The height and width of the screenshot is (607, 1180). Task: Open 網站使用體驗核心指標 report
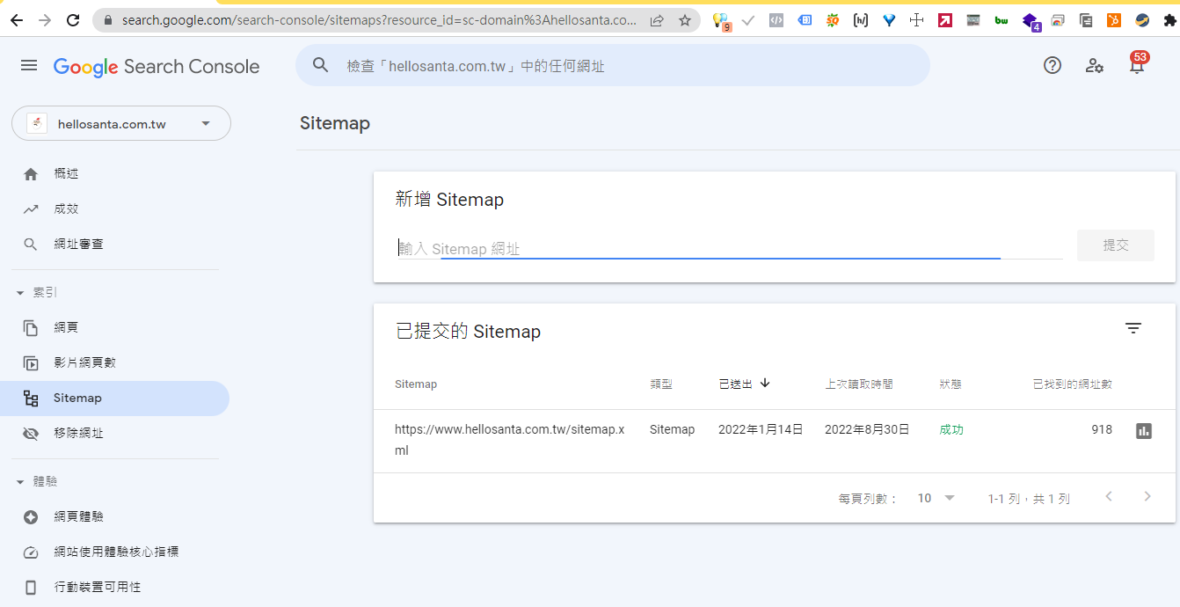tap(114, 552)
